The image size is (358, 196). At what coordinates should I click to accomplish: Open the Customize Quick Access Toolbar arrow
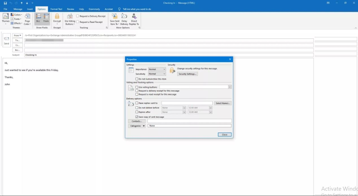(32, 3)
